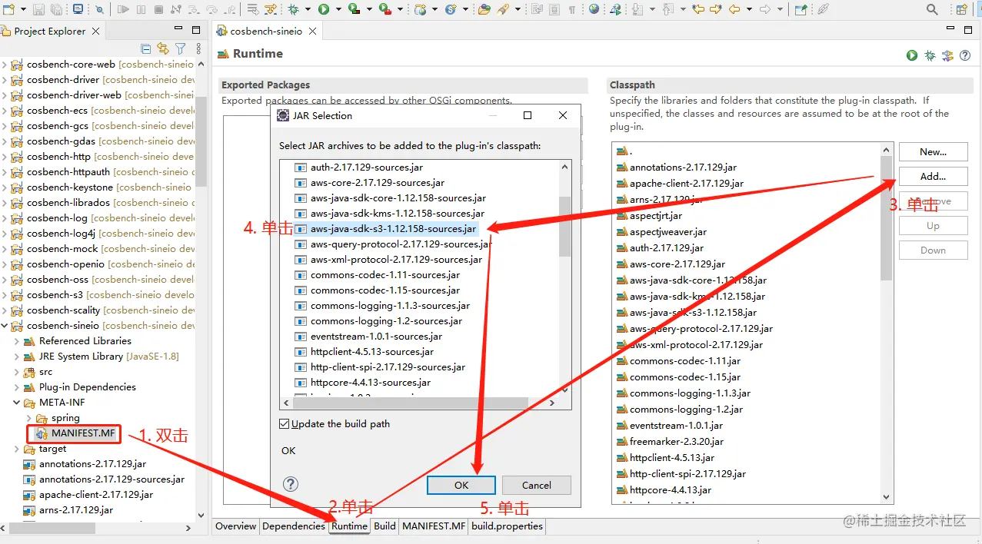This screenshot has height=544, width=982.
Task: Click the filter funnel icon in Project Explorer
Action: pos(180,48)
